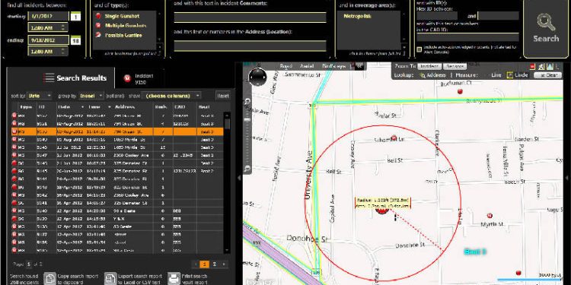Toggle include auto-acknowledged incidents checkbox

click(419, 49)
